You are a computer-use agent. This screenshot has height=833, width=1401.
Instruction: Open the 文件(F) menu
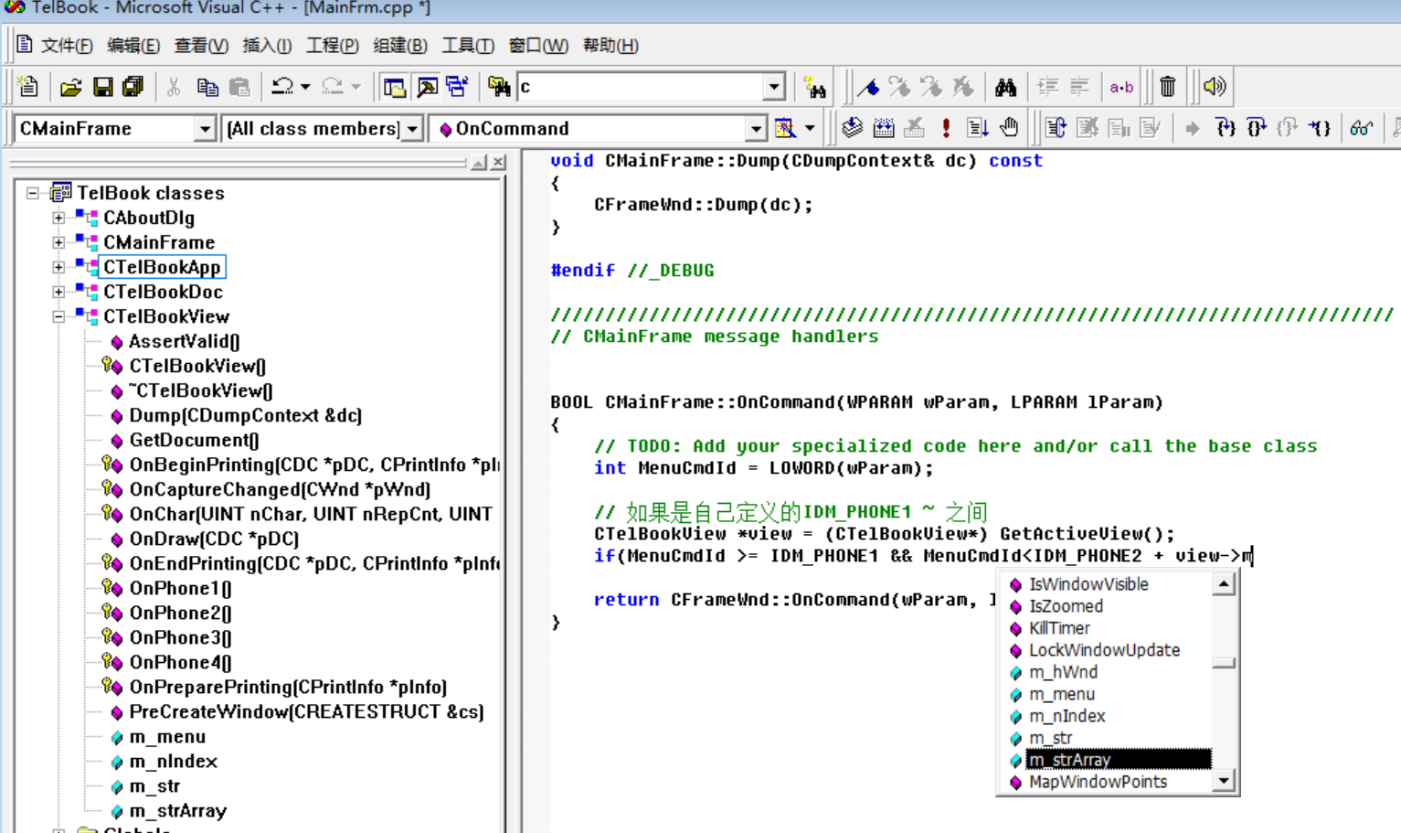[67, 45]
